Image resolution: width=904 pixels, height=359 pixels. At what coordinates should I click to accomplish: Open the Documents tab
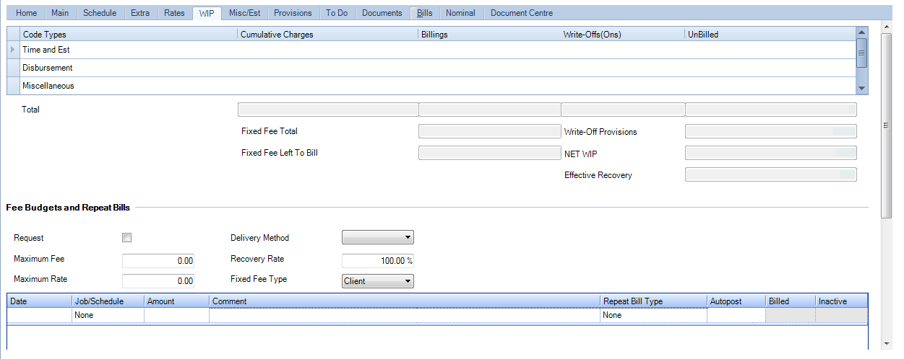point(382,13)
